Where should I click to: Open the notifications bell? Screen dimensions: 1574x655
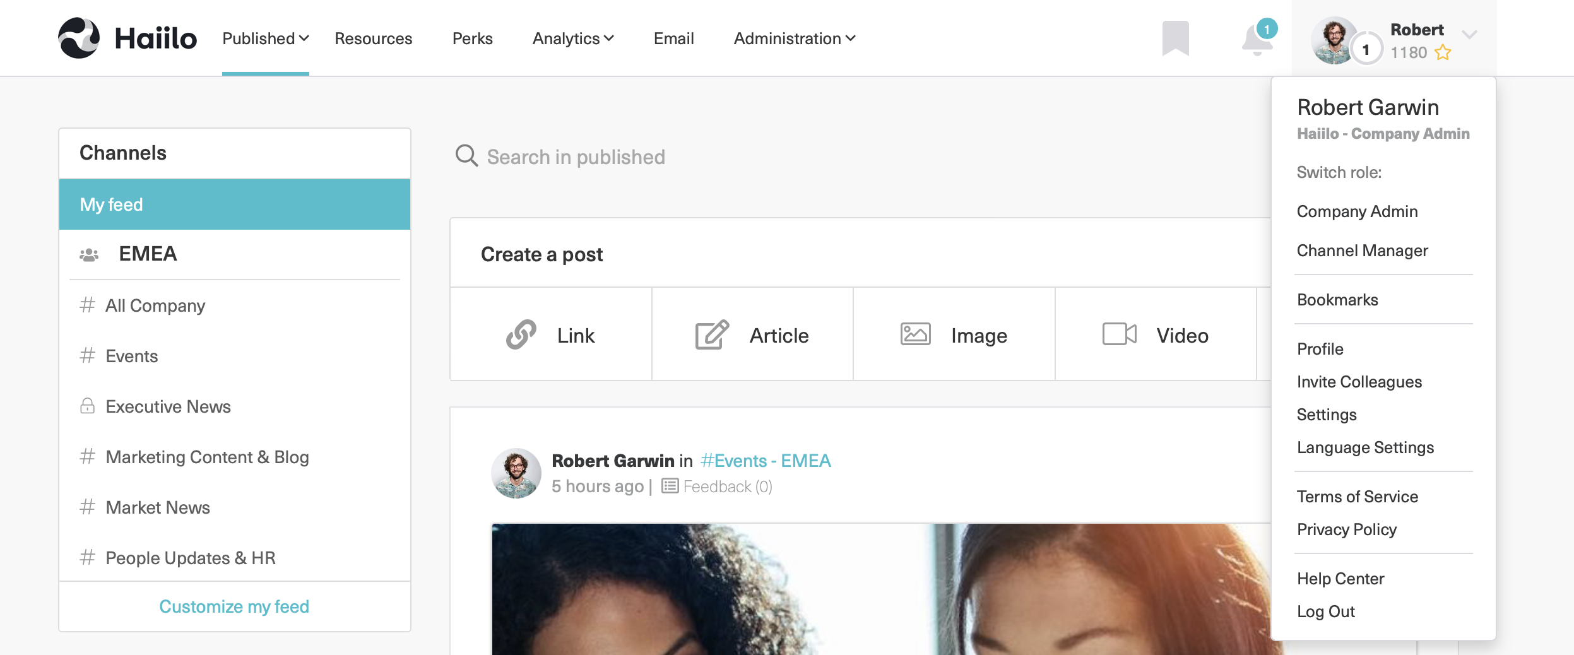(x=1257, y=40)
